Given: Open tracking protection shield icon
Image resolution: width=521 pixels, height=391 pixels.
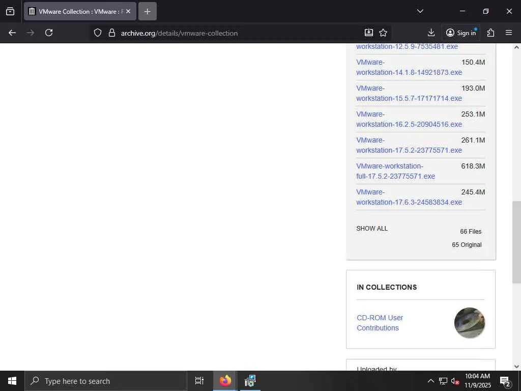Looking at the screenshot, I should (97, 33).
